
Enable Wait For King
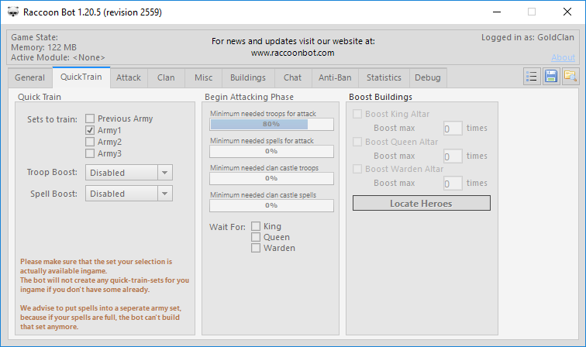tap(256, 226)
